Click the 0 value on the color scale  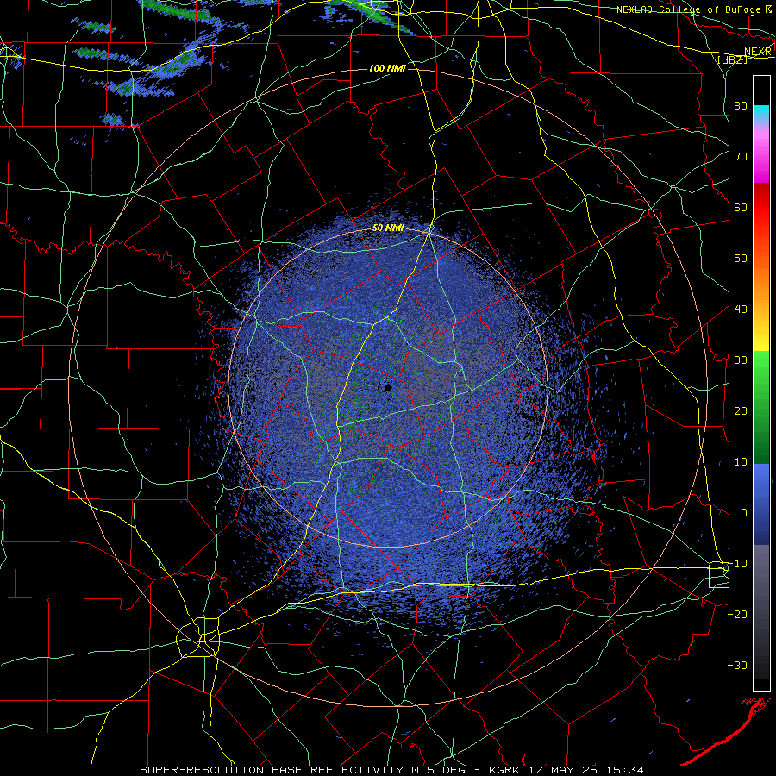(744, 513)
